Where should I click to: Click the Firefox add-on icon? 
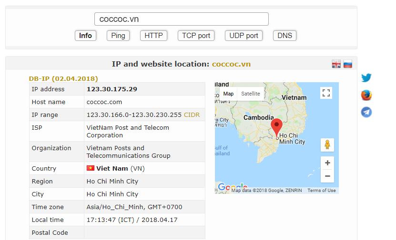pos(366,95)
